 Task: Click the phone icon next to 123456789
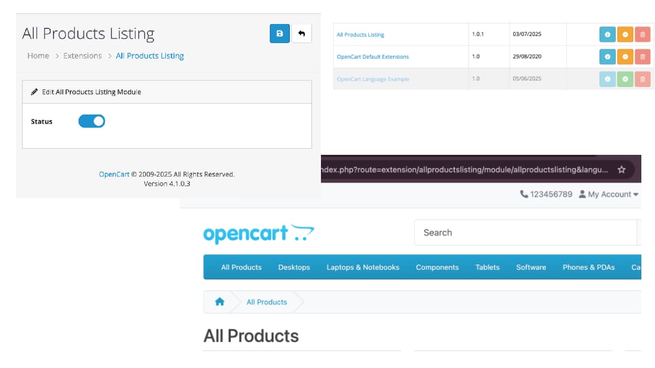click(x=524, y=194)
